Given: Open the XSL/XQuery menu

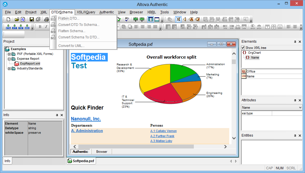Looking at the screenshot, I should pos(86,12).
